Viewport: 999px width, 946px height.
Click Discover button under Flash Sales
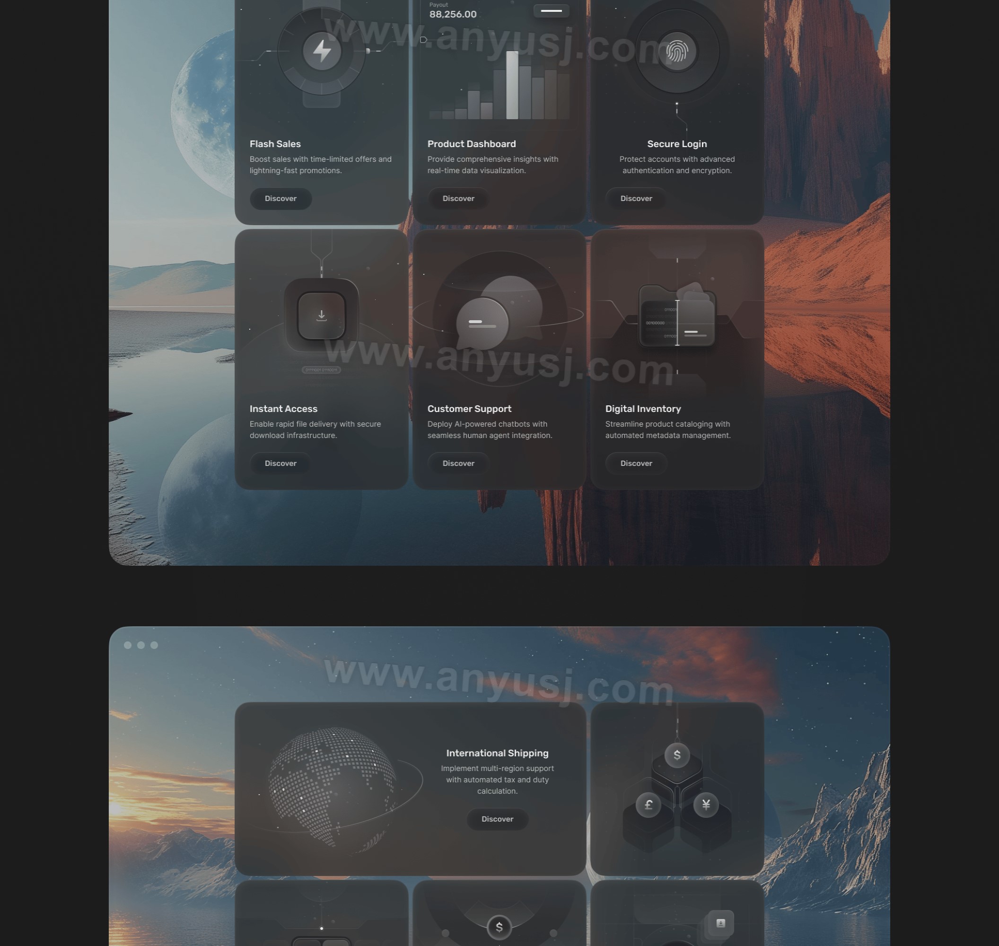point(281,198)
